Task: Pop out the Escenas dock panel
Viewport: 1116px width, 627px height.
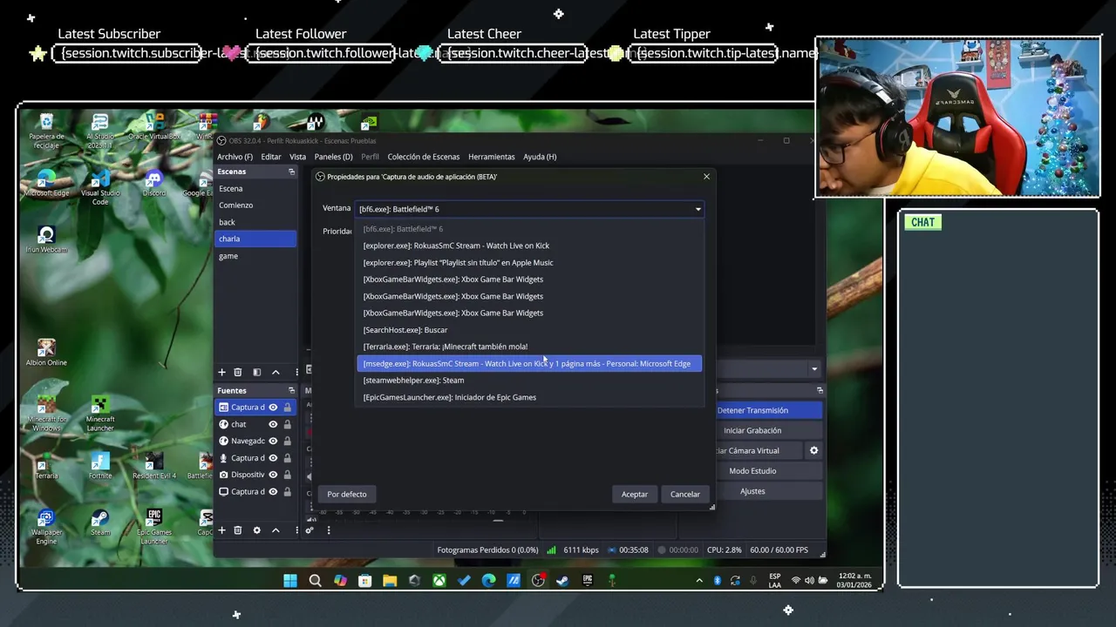Action: 291,172
